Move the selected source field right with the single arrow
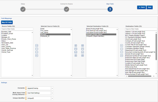Screen dimensions: 158x102 tap(37, 49)
